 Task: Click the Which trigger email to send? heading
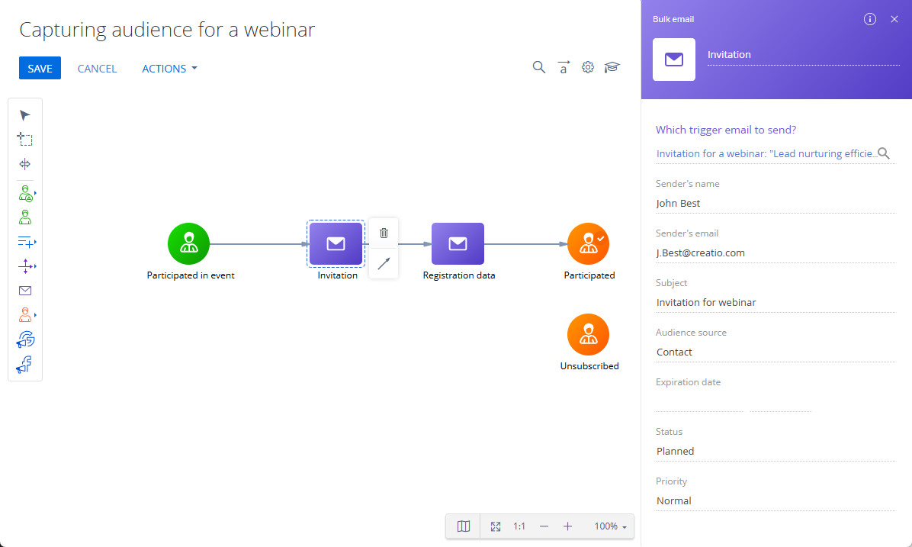(x=726, y=130)
